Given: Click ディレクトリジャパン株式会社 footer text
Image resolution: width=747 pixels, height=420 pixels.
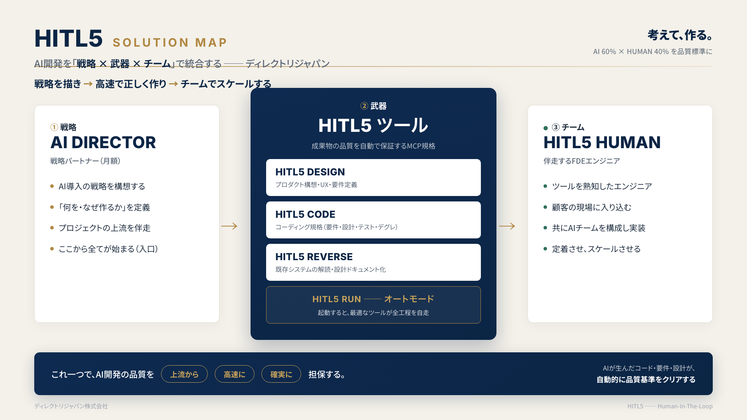Looking at the screenshot, I should click(71, 406).
